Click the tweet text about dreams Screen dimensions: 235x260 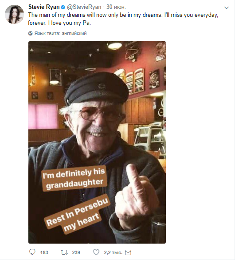click(x=123, y=19)
